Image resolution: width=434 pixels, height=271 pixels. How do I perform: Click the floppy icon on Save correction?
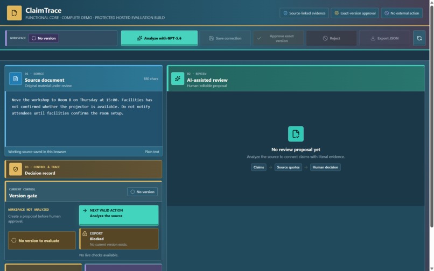click(x=211, y=38)
